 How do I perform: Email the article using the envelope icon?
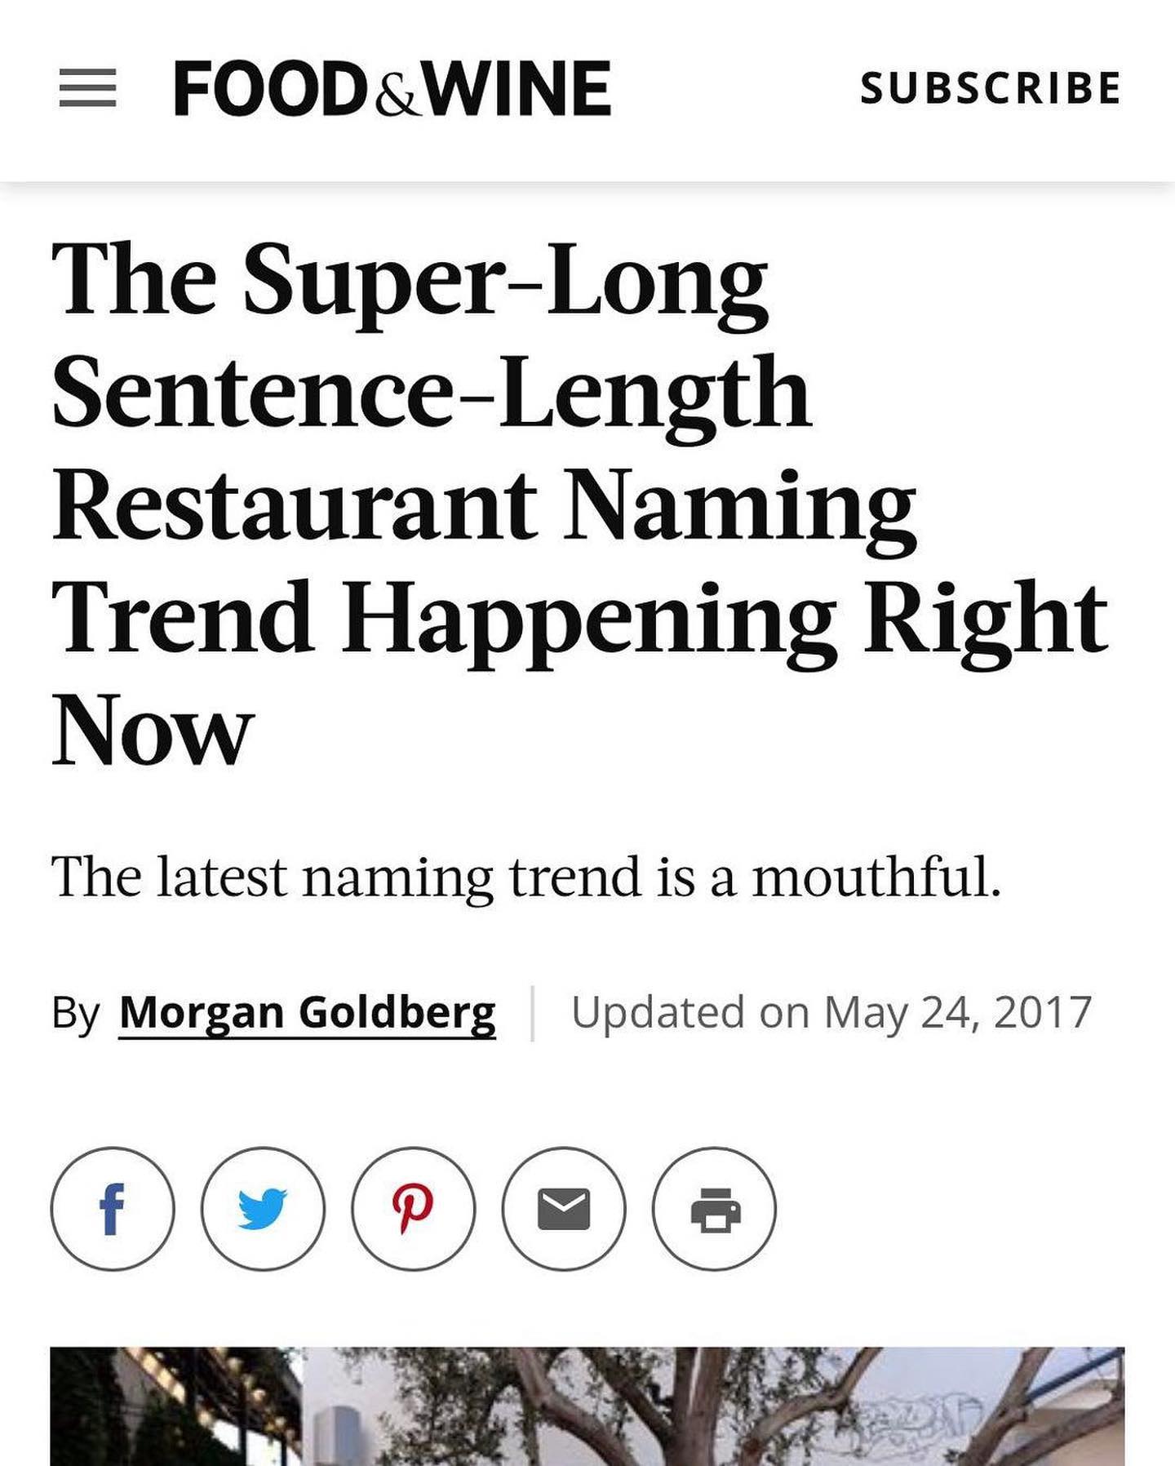[x=564, y=1208]
